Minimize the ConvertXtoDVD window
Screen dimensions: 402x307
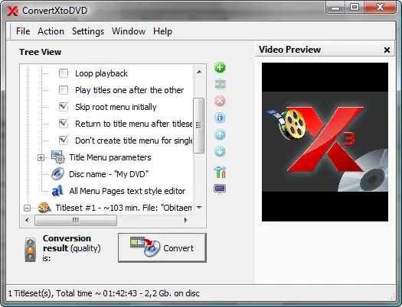[335, 8]
